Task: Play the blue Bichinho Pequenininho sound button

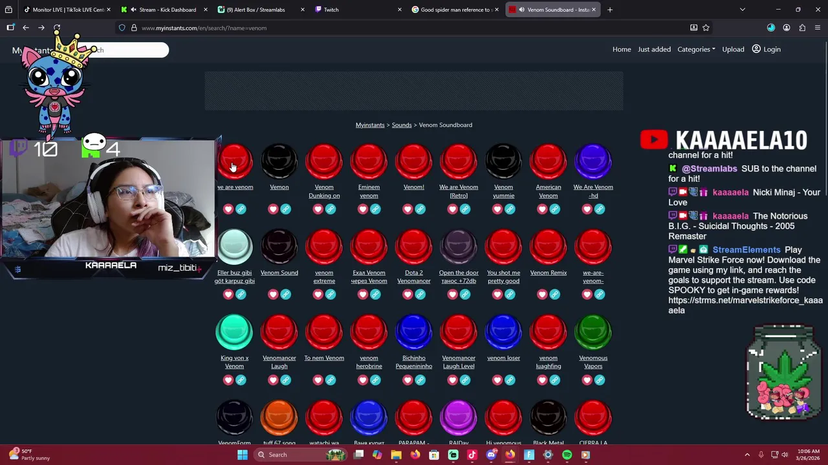Action: pyautogui.click(x=414, y=332)
